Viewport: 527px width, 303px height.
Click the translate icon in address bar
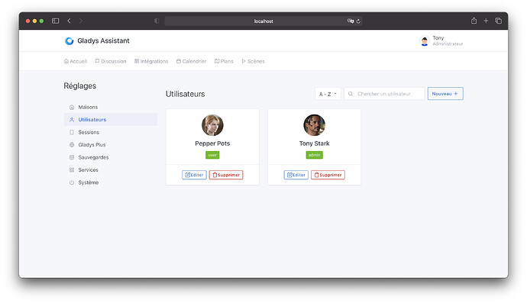[351, 21]
